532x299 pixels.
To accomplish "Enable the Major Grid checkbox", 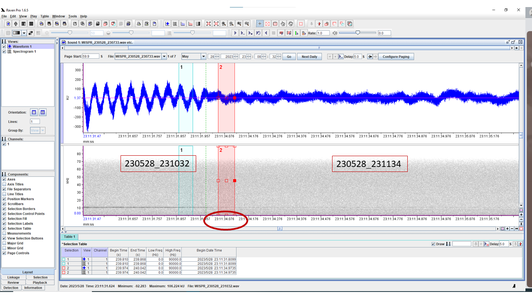I will pyautogui.click(x=4, y=243).
